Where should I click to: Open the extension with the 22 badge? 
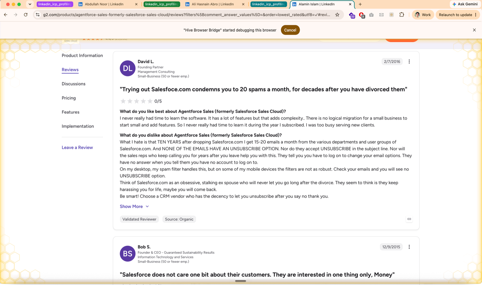coord(352,15)
